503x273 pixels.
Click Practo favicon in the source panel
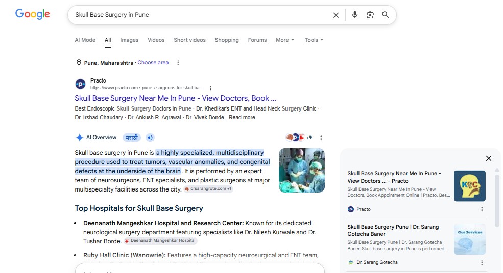click(351, 209)
